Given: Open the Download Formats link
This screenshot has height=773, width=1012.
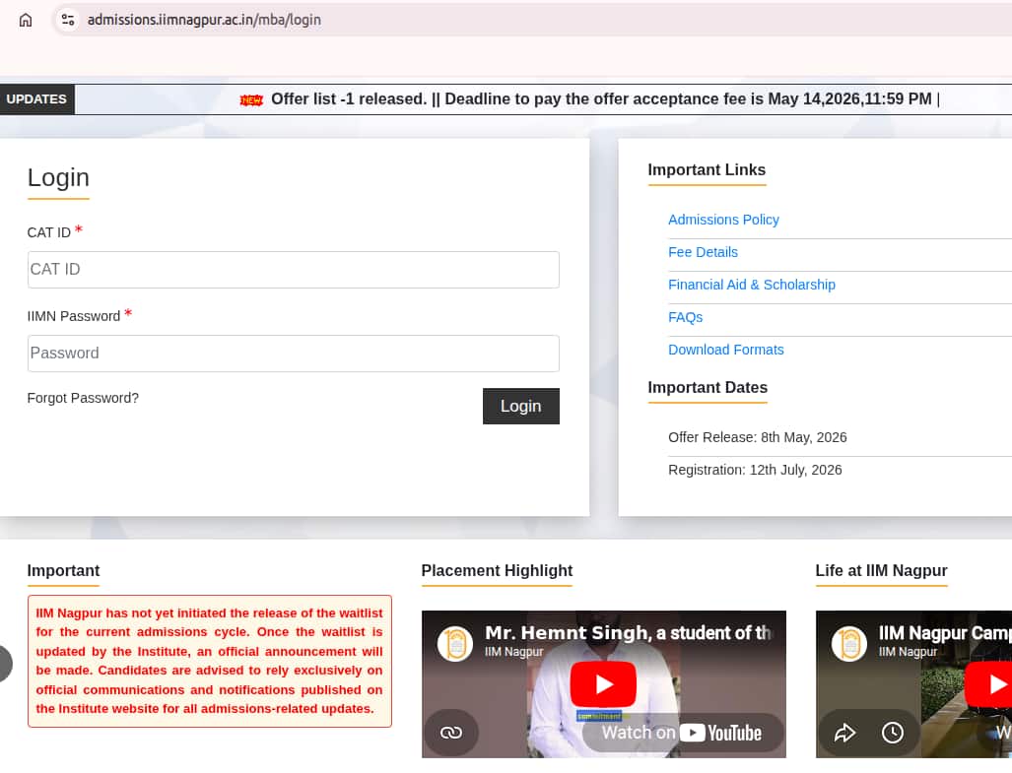Looking at the screenshot, I should coord(726,350).
